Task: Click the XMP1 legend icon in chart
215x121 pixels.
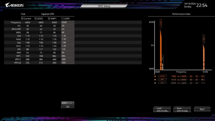Action: pyautogui.click(x=162, y=79)
